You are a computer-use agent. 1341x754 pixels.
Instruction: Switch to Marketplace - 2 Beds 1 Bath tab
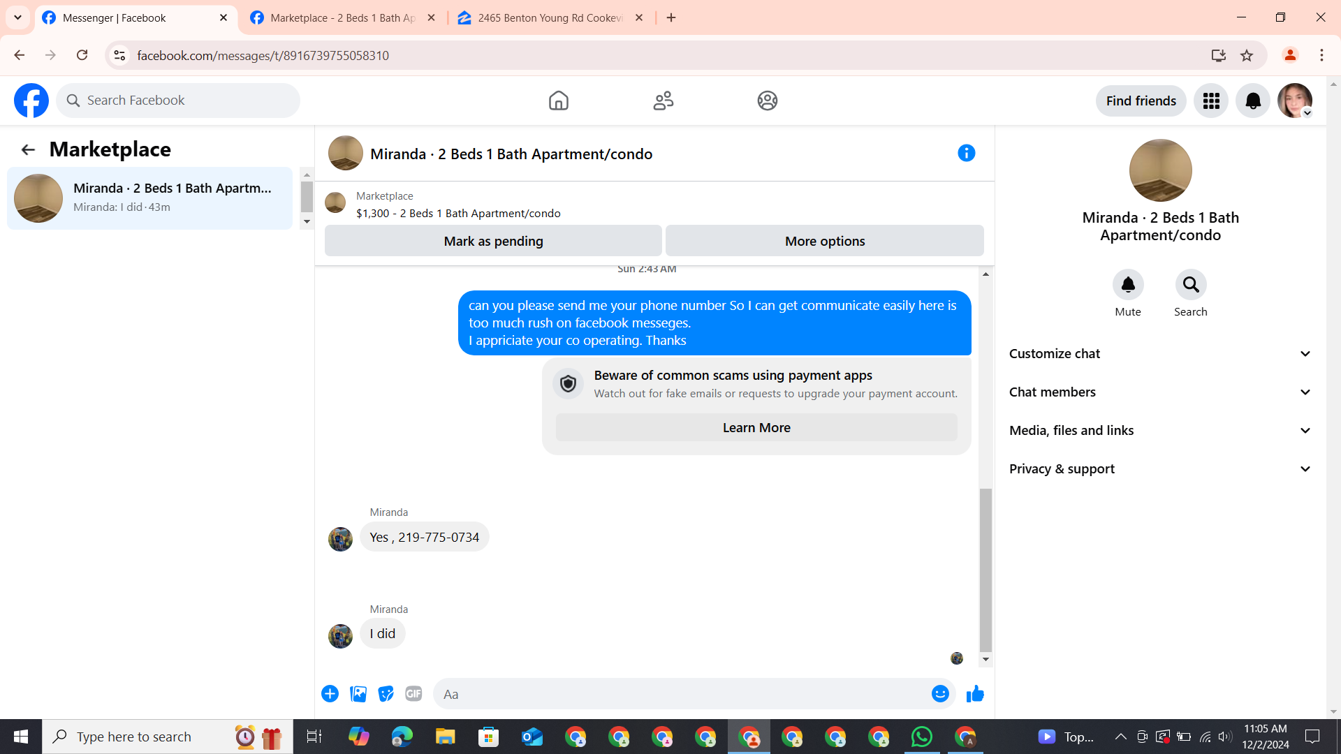click(343, 17)
